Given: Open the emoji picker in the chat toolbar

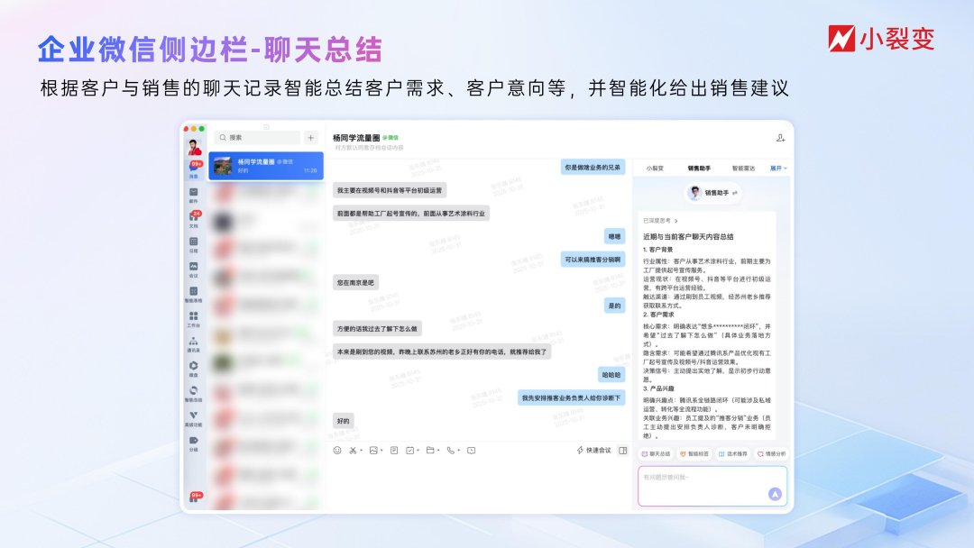Looking at the screenshot, I should pyautogui.click(x=338, y=450).
